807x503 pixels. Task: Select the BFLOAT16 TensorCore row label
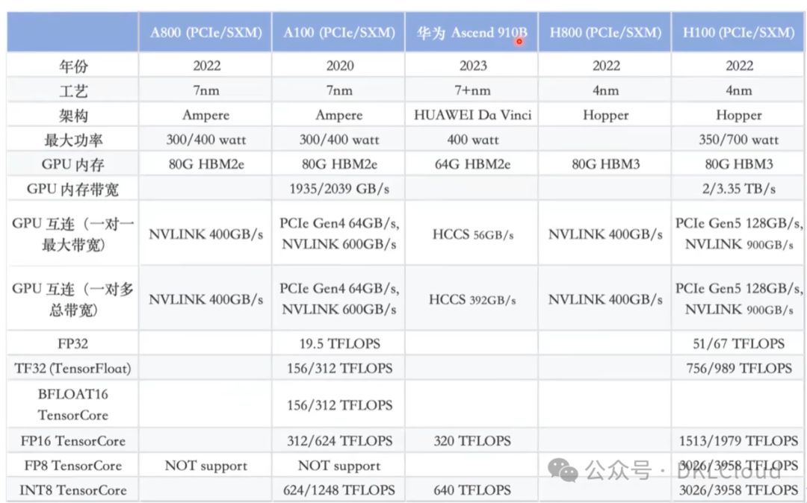pos(73,404)
